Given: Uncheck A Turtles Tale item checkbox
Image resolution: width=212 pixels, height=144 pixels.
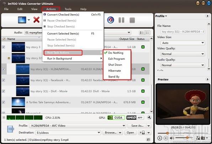Looking at the screenshot, I should coord(4,102).
